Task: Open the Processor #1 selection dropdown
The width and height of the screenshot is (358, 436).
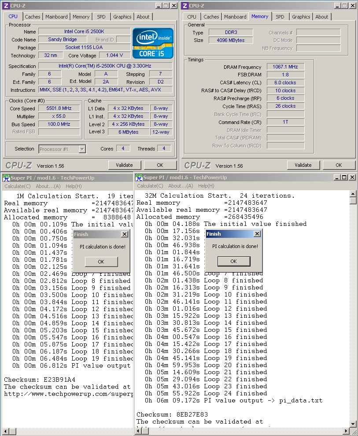Action: [82, 149]
